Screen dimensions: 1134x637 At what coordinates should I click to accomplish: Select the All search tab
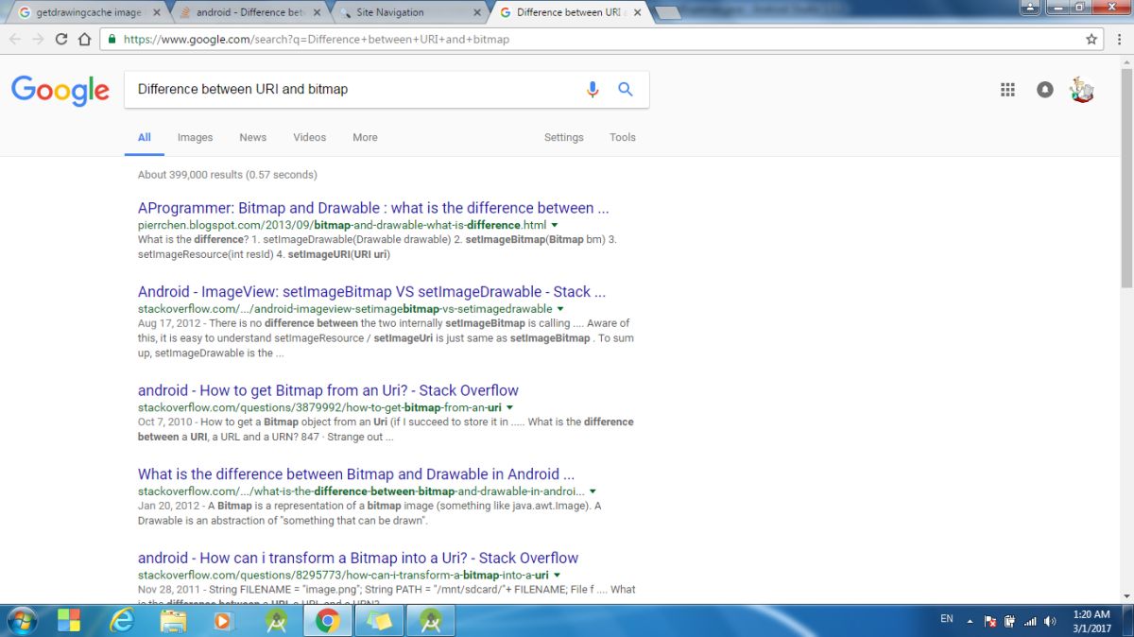point(145,137)
